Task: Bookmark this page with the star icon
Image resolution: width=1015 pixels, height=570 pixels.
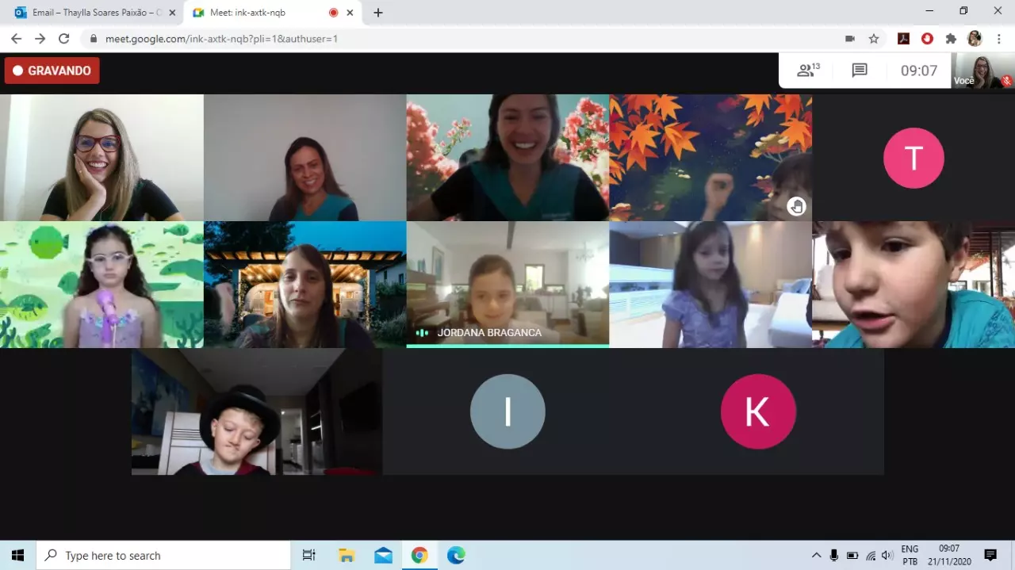Action: pyautogui.click(x=874, y=38)
